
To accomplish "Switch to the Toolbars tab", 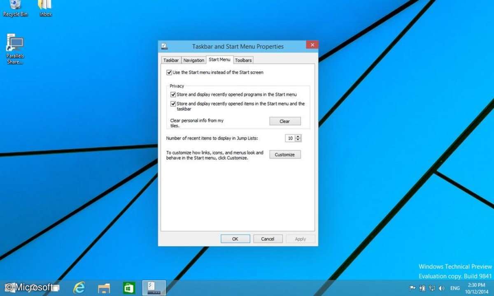I will coord(243,60).
